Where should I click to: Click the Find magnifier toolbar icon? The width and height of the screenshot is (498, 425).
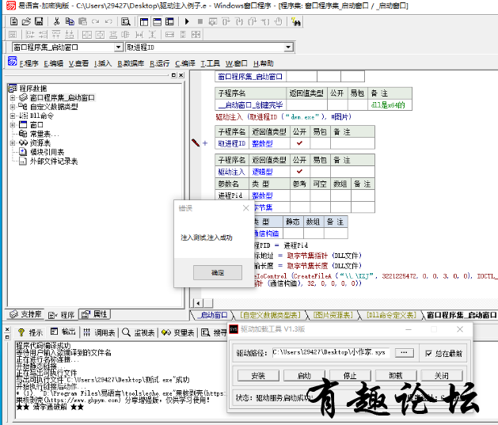pyautogui.click(x=126, y=21)
